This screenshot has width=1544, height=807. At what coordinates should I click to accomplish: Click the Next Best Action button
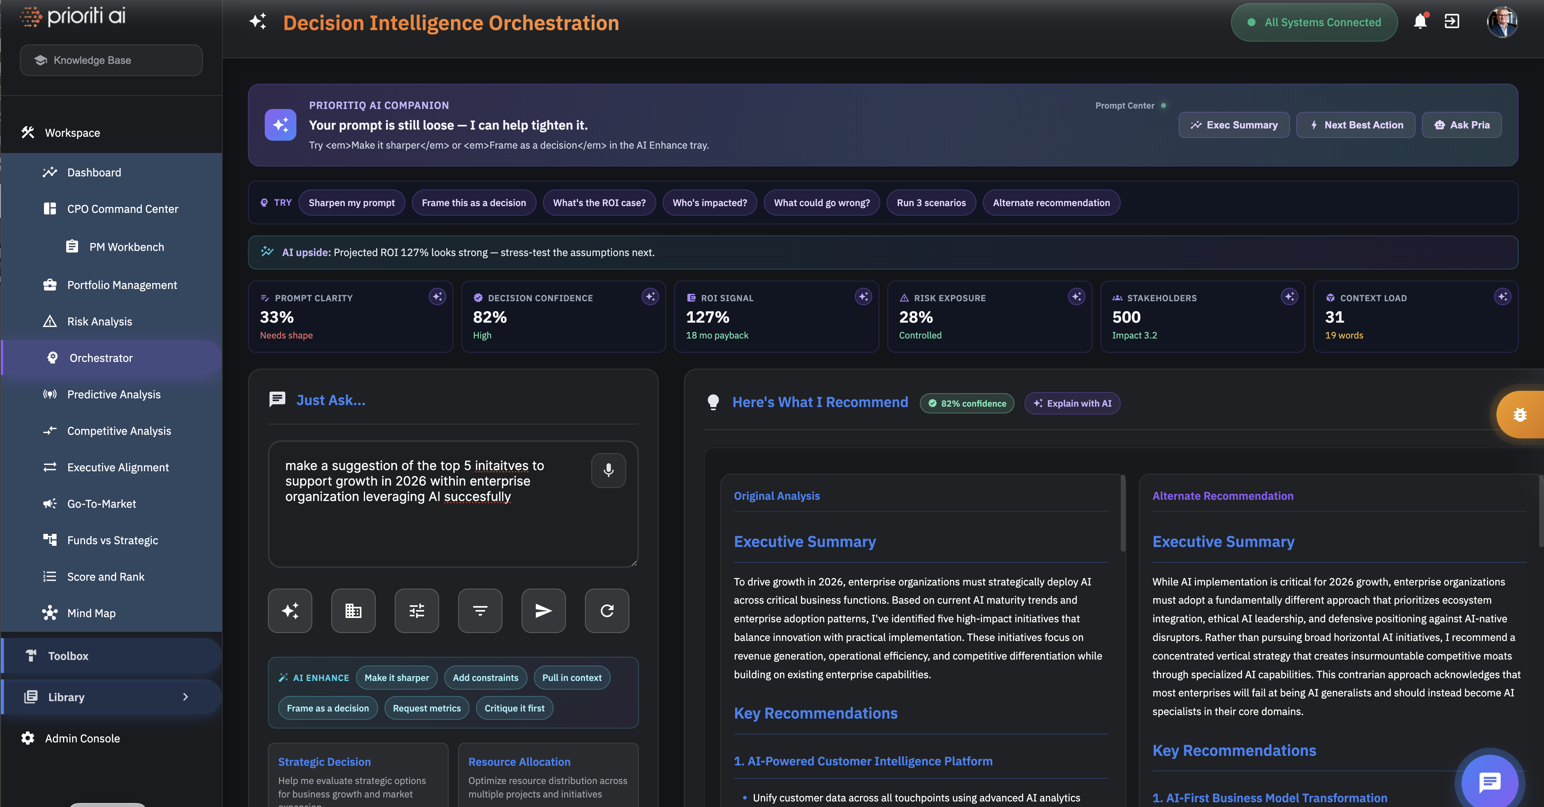[x=1355, y=125]
